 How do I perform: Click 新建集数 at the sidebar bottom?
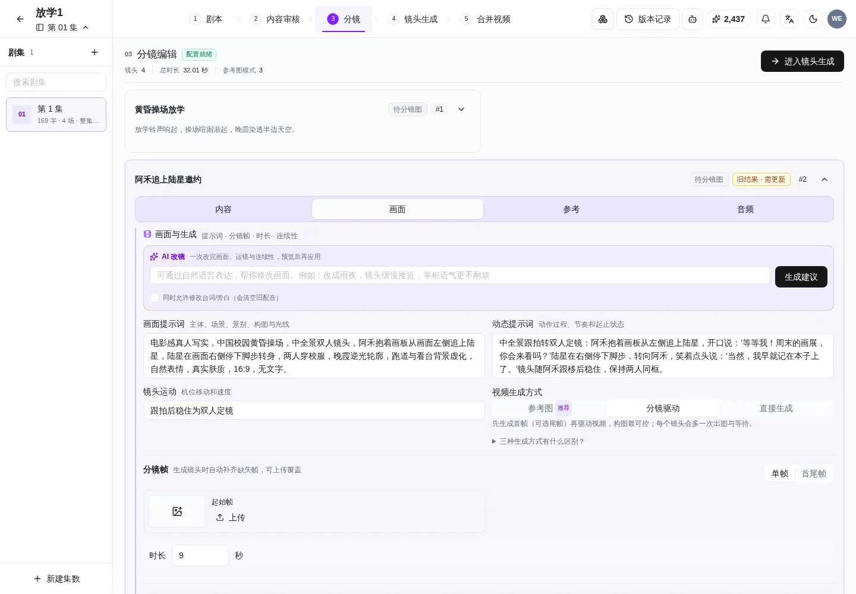pos(56,579)
